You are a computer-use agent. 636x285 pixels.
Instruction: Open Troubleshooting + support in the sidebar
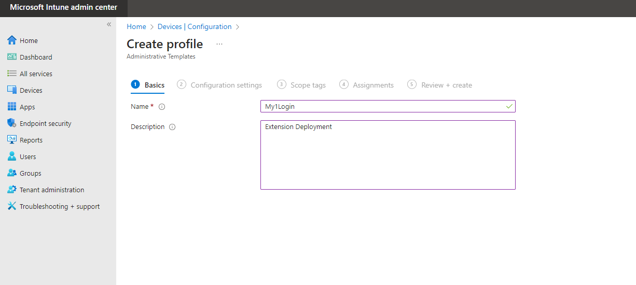60,206
